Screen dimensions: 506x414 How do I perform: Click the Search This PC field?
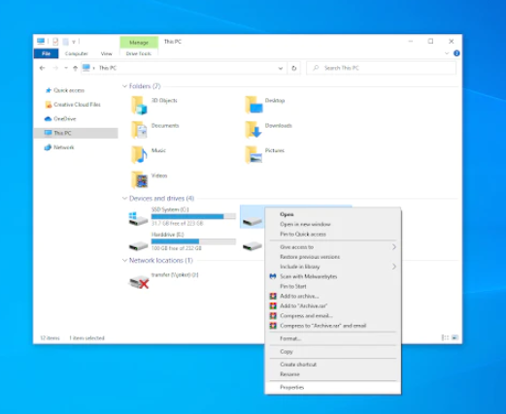click(381, 68)
